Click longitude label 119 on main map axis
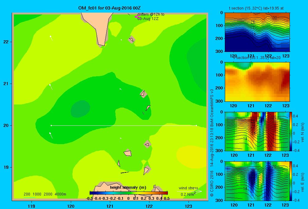The height and width of the screenshot is (209, 308). tap(31, 206)
